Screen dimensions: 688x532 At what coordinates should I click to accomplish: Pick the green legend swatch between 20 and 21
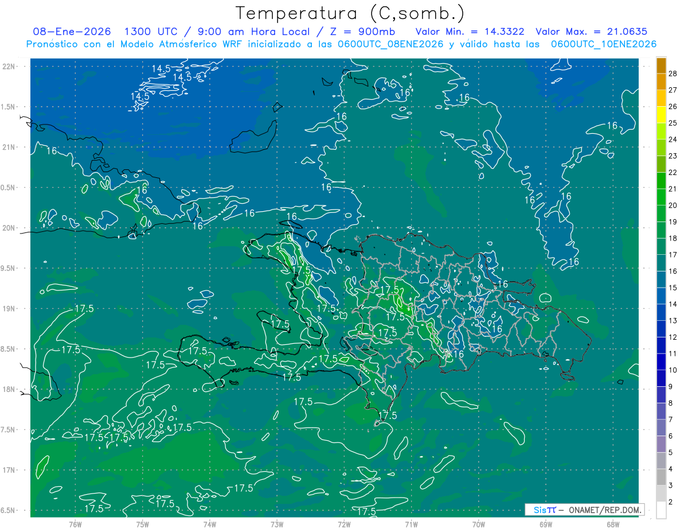coord(661,197)
